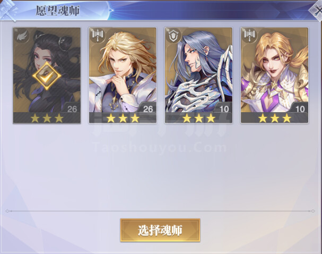Select the silver-haired armored soul master card

(x=198, y=76)
